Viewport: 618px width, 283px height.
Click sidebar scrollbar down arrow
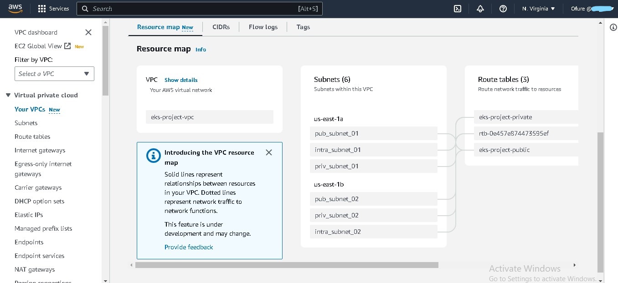[106, 280]
